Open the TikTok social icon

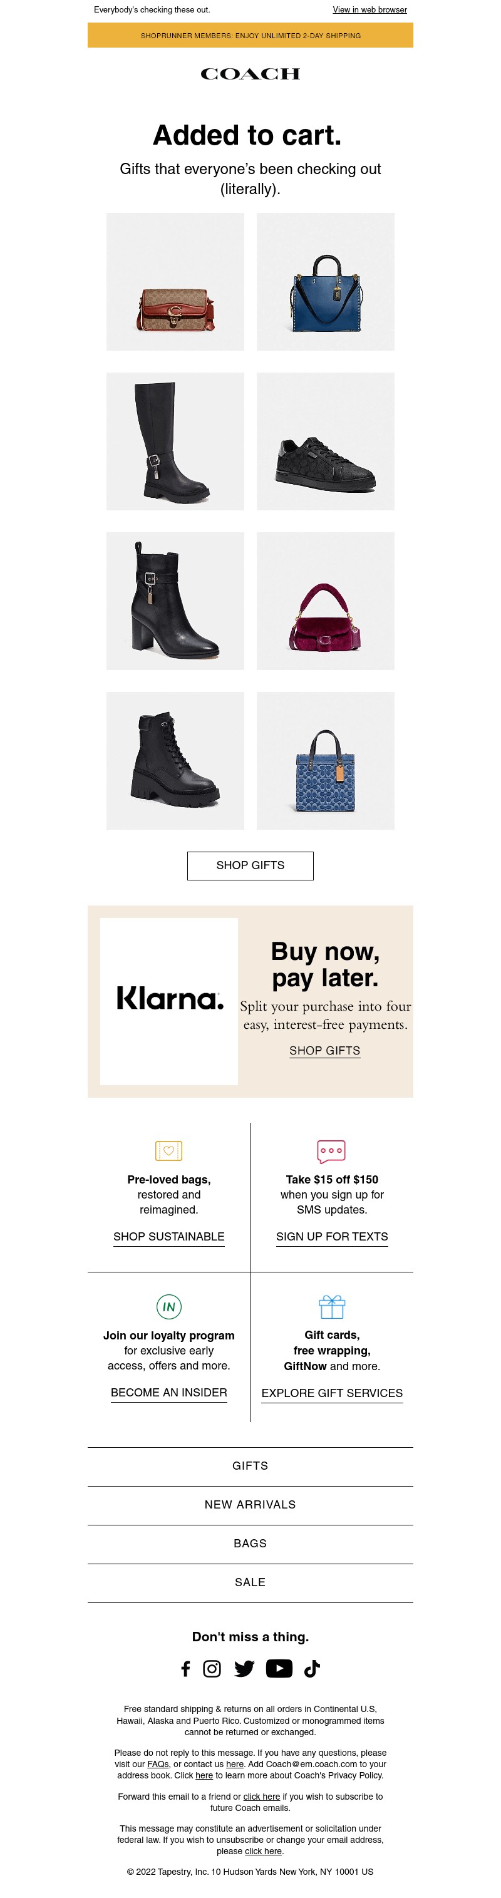312,1669
